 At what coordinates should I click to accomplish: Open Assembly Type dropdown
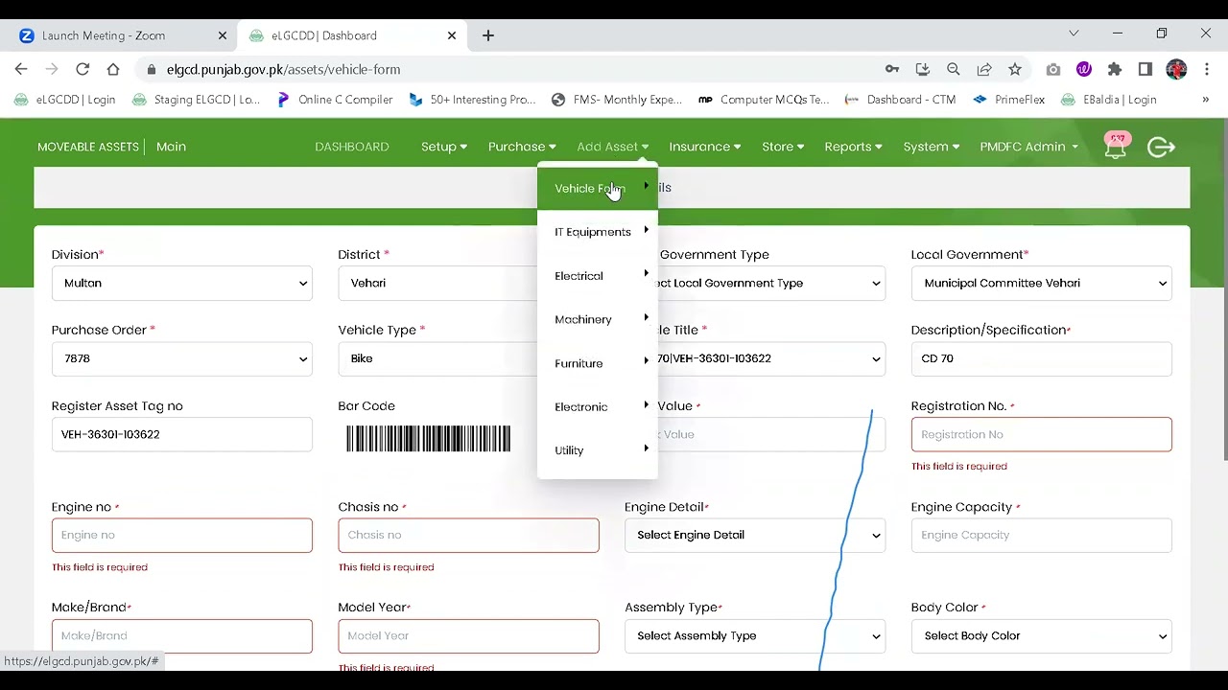point(755,635)
